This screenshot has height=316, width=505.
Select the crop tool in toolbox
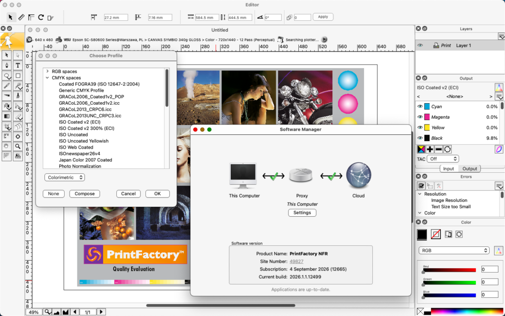6,126
